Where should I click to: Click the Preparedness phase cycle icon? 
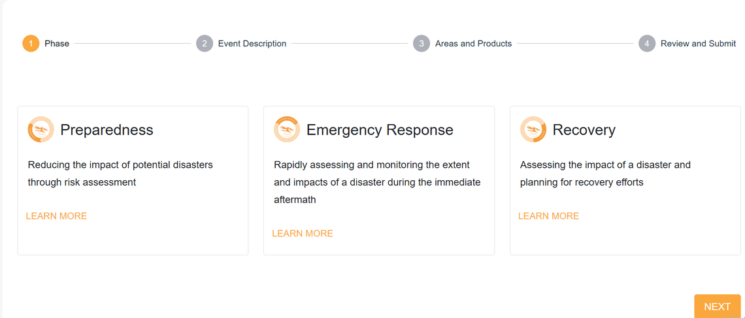[41, 129]
